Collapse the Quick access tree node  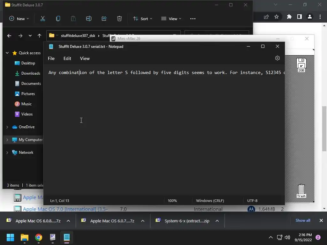(x=7, y=53)
